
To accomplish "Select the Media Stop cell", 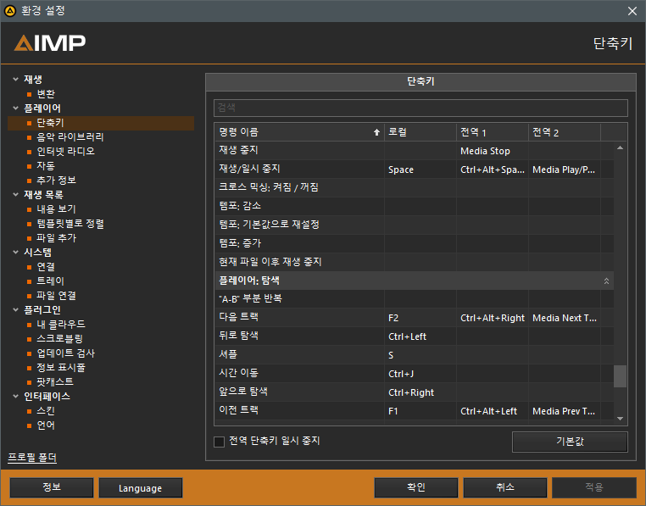I will click(493, 151).
